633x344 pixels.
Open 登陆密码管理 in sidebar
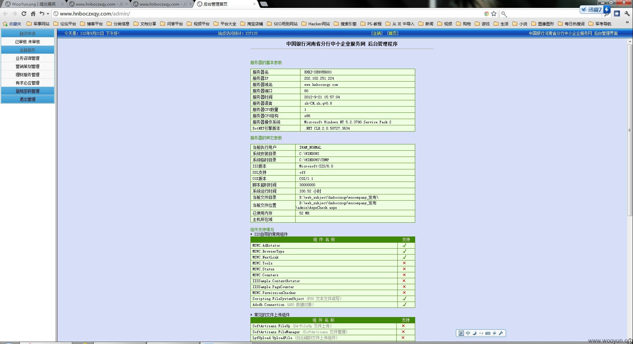pos(28,91)
